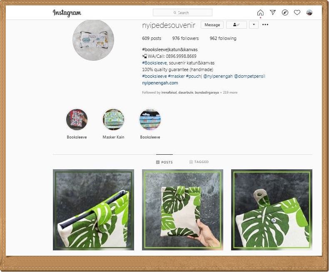Open the @dompetpensil mention link
This screenshot has width=329, height=272.
pos(249,76)
